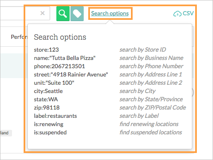Viewport: 213px width, 160px height.
Task: Select the unit:"Suite 100" example
Action: click(54, 83)
